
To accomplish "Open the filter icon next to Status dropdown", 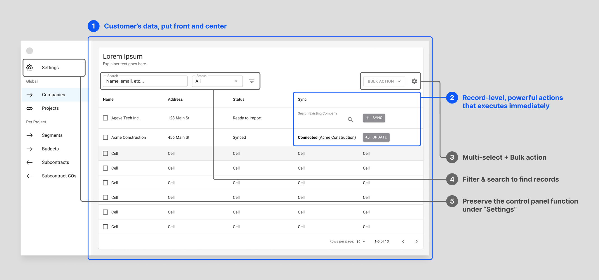I will click(252, 81).
